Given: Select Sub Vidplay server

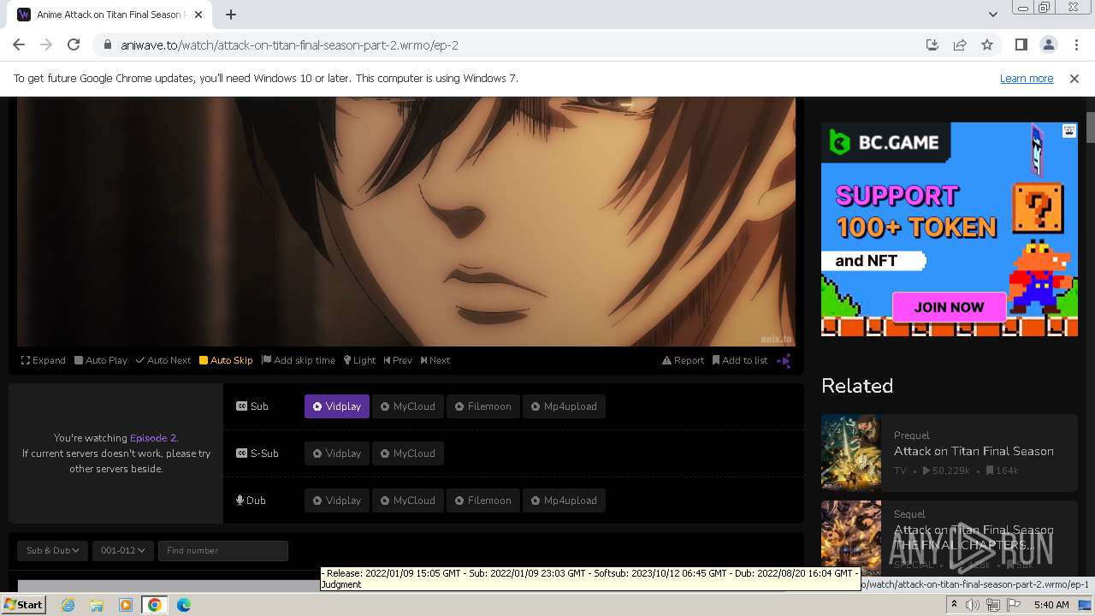Looking at the screenshot, I should [x=337, y=406].
